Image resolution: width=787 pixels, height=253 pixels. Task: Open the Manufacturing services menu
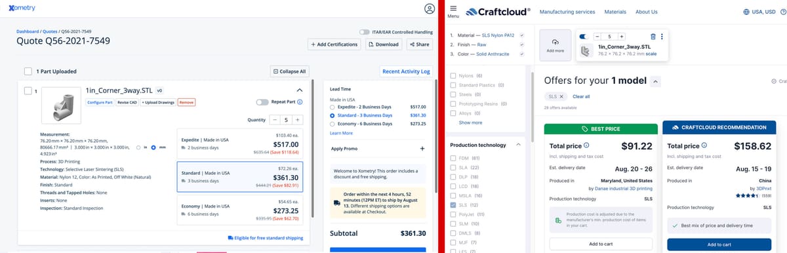[567, 12]
